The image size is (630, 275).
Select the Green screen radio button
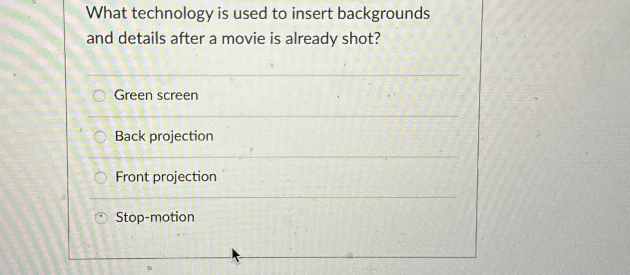(99, 96)
